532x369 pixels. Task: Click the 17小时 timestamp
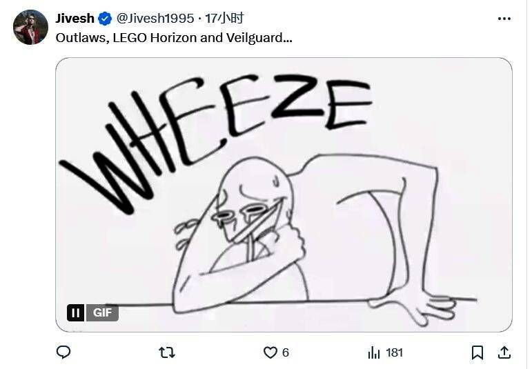pyautogui.click(x=224, y=19)
